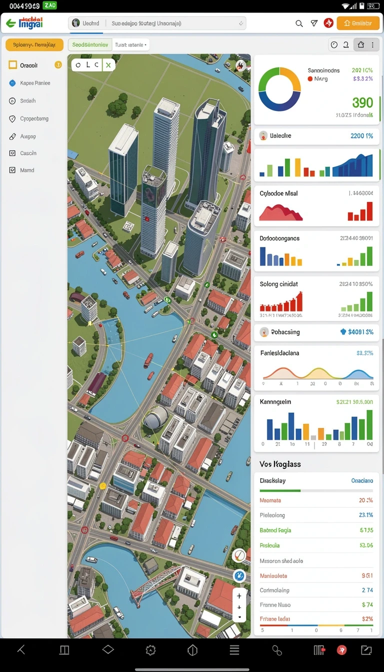Select Kapee Raniee in left sidebar
The image size is (384, 672).
tap(35, 83)
